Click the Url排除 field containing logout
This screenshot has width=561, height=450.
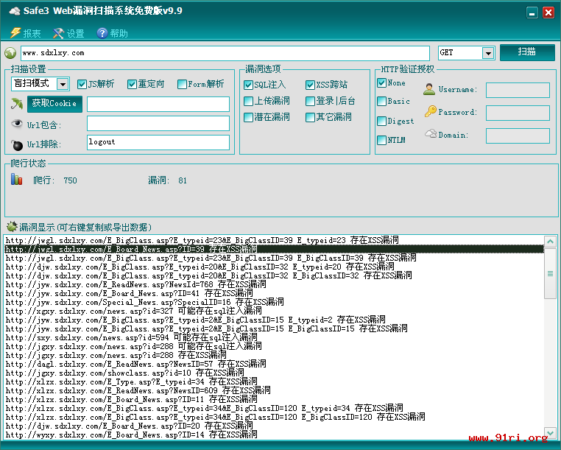pos(158,142)
